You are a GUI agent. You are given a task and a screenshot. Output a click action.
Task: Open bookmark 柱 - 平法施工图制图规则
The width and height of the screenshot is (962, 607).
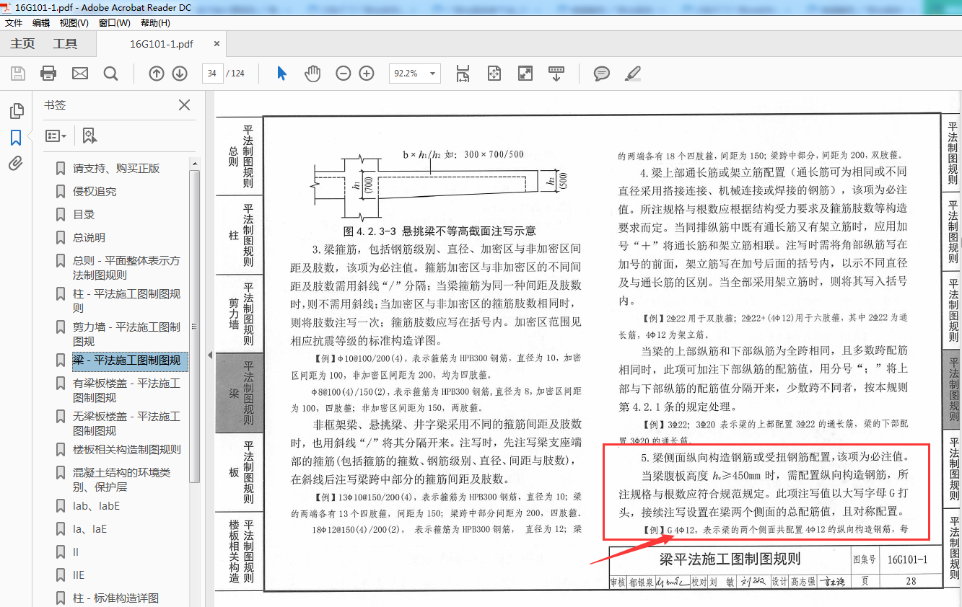(x=126, y=301)
